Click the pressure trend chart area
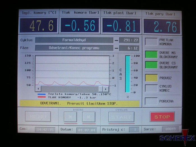 [72, 71]
